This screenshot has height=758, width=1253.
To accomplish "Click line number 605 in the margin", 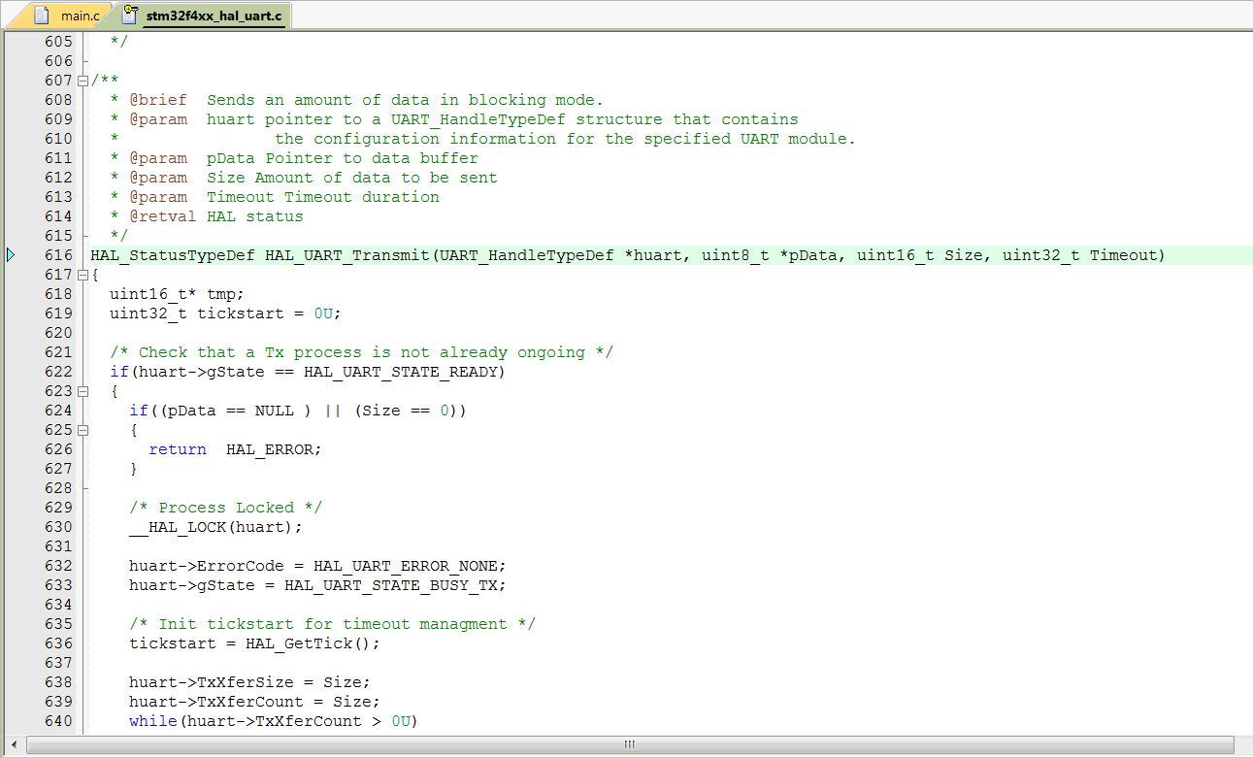I will point(58,42).
